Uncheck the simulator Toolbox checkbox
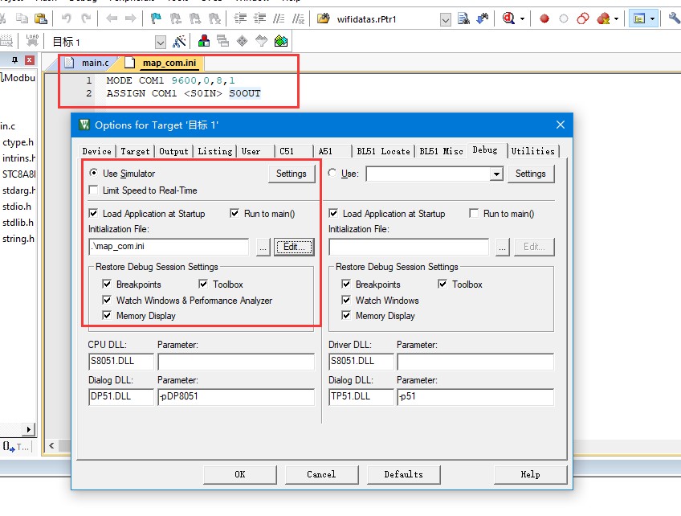This screenshot has height=516, width=681. tap(203, 284)
